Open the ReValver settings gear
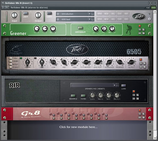Screen dimensions: 158x141 point(149,19)
